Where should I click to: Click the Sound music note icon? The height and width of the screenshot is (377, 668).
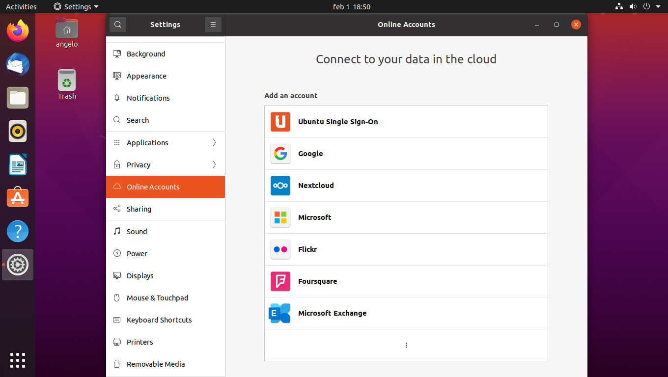pyautogui.click(x=117, y=231)
